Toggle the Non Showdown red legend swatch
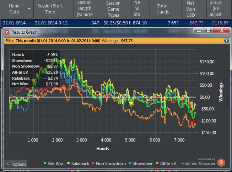 coord(93,163)
